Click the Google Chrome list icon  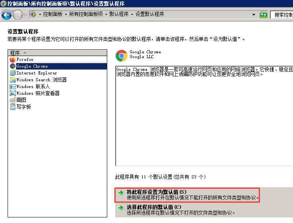12,66
